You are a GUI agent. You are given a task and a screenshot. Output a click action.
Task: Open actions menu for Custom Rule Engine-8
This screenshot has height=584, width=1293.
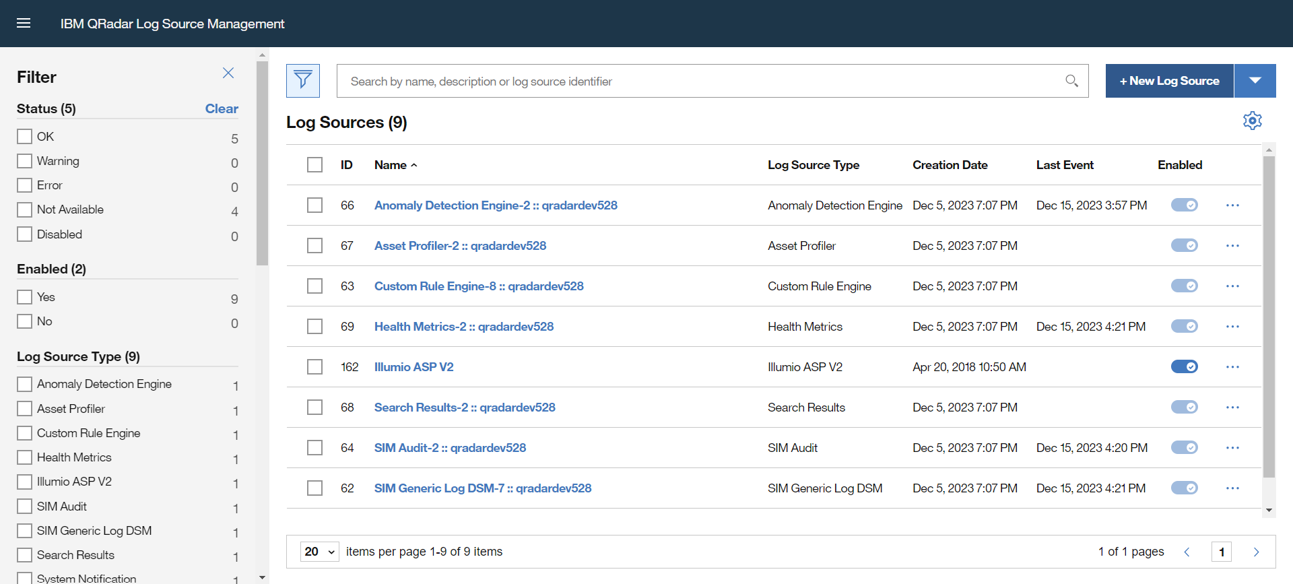1232,286
